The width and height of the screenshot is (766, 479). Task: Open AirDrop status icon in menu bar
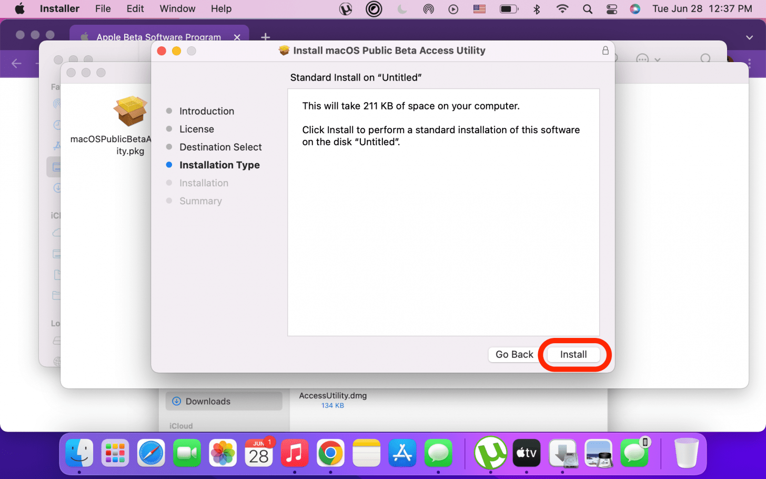428,9
